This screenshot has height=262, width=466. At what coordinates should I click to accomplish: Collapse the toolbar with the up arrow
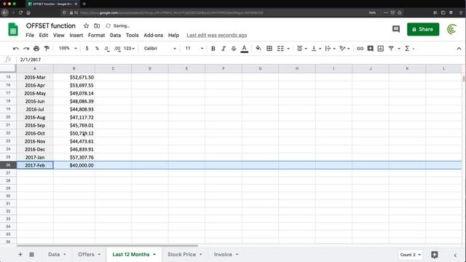tap(459, 49)
